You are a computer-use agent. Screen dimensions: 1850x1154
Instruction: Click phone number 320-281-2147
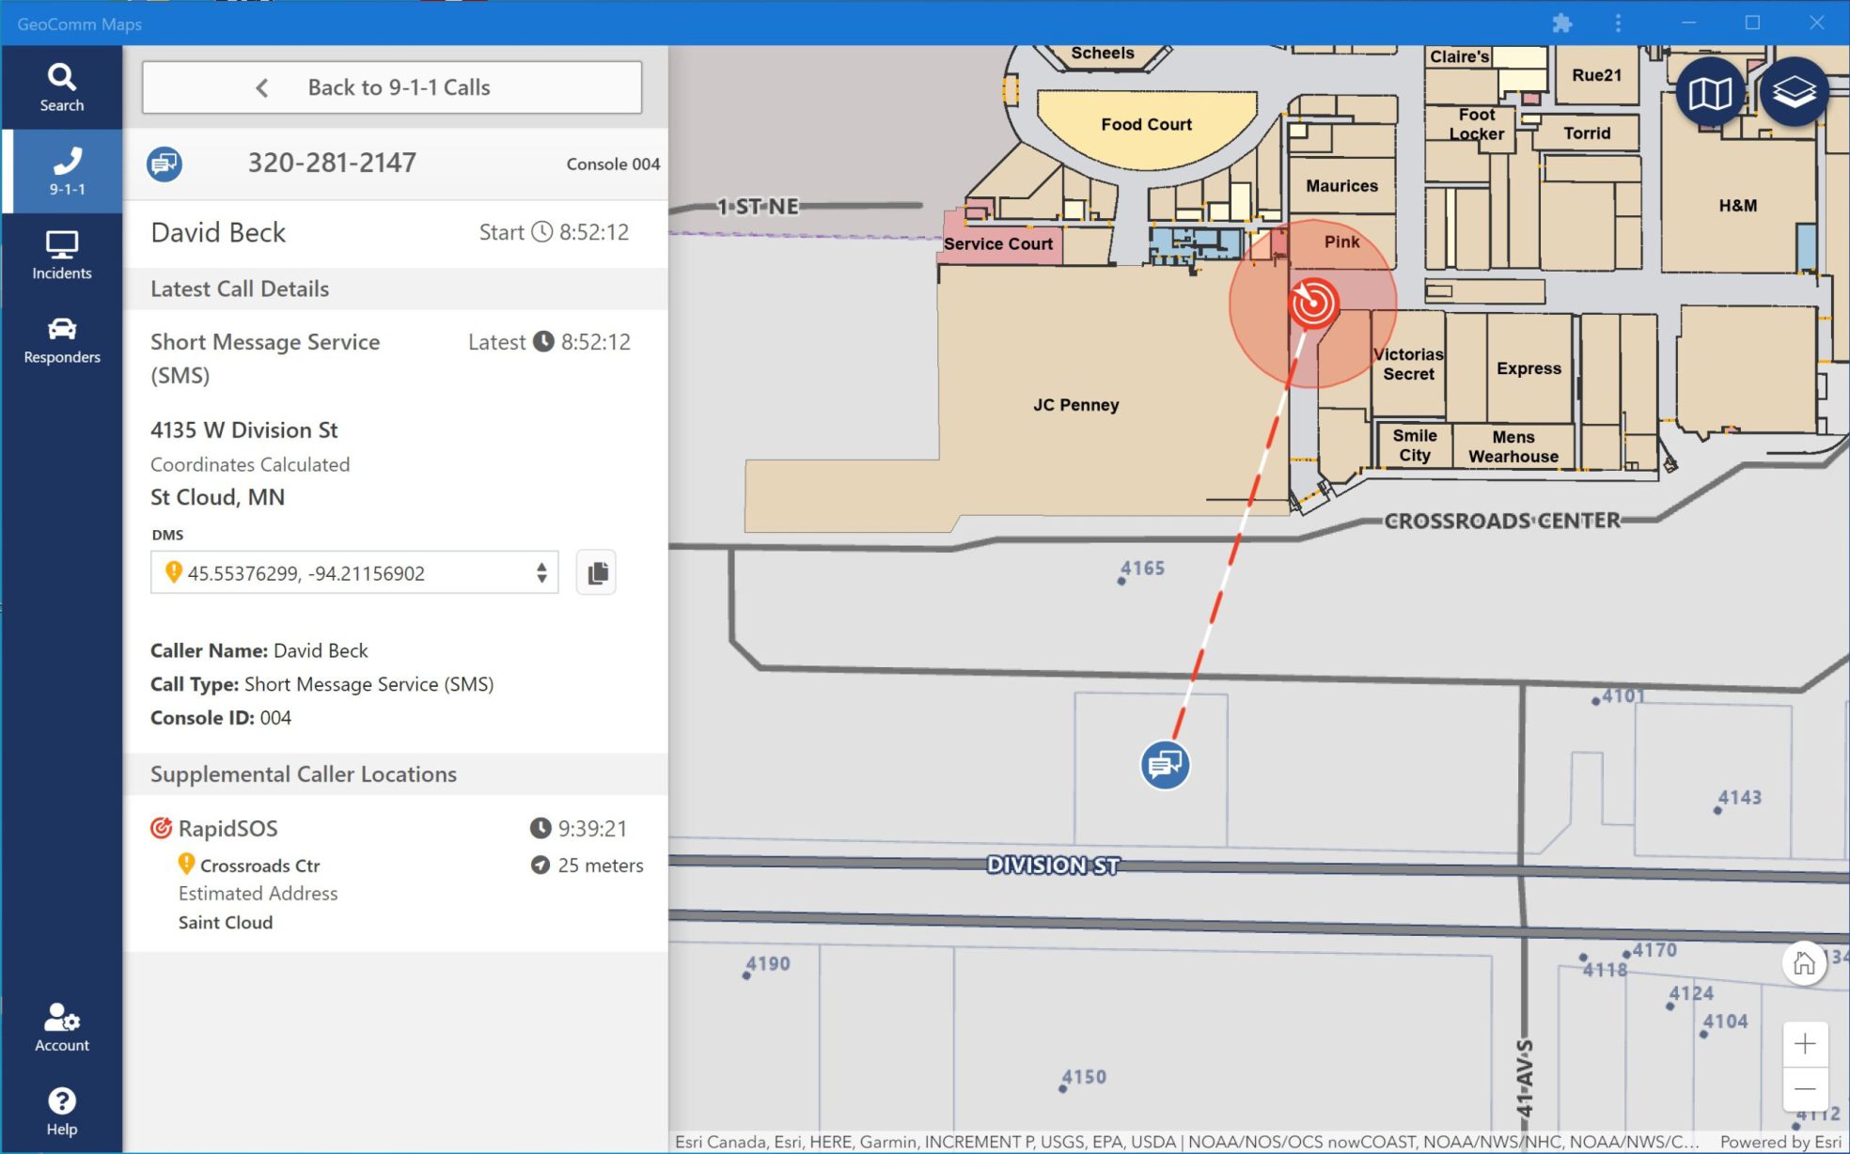tap(332, 164)
